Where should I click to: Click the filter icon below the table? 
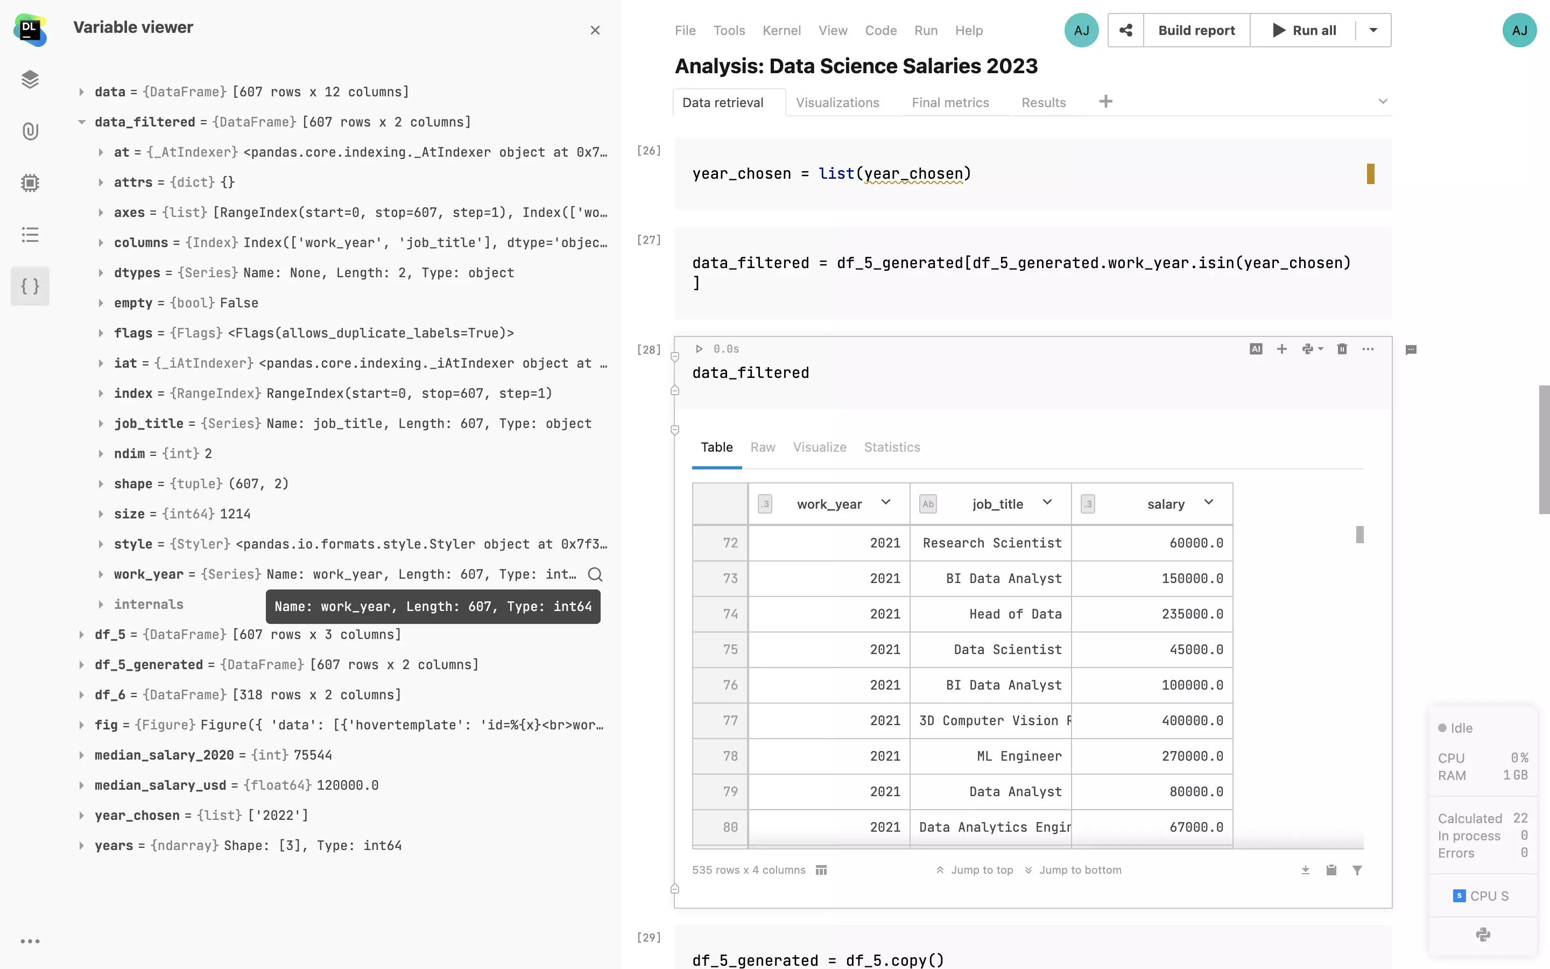tap(1357, 869)
